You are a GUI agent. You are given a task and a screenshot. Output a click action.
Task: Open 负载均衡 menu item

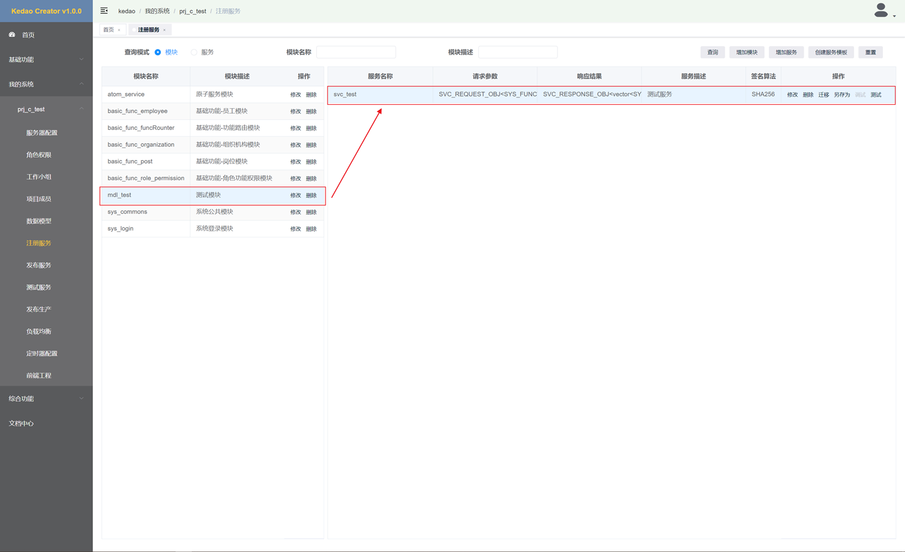coord(39,331)
